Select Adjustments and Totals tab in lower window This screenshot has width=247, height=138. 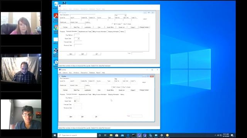(x=85, y=95)
